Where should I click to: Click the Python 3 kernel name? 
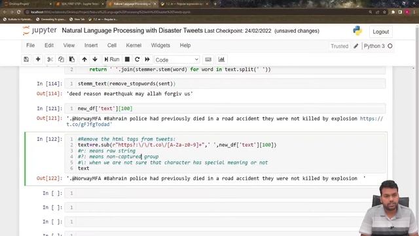(x=374, y=46)
